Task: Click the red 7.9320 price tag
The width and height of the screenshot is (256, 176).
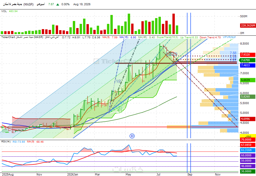Action: (x=248, y=55)
